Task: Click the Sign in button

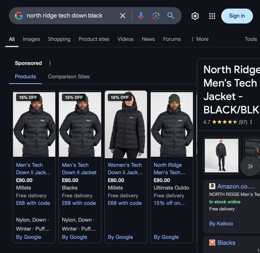Action: pos(237,16)
